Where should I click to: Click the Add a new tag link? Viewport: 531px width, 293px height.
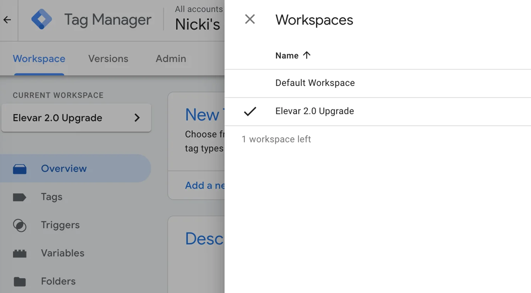(x=205, y=185)
